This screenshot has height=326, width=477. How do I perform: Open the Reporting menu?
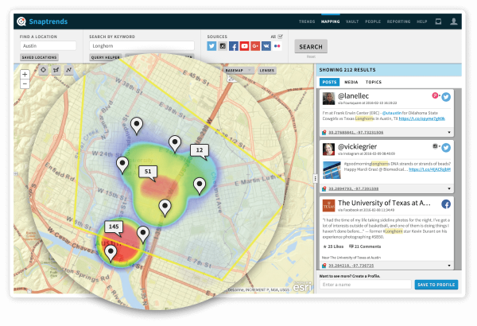399,21
